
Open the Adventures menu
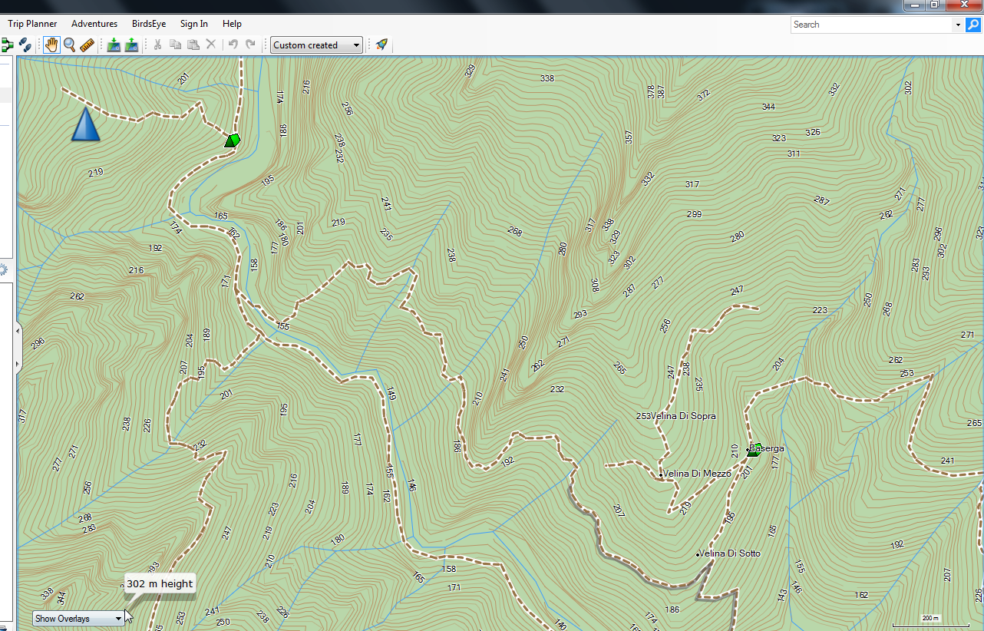point(94,24)
